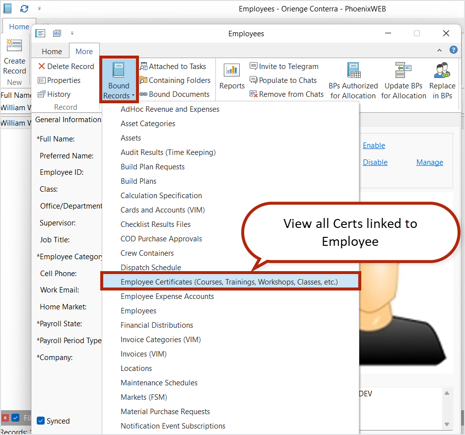Switch to the Home tab in Employees window

click(52, 51)
